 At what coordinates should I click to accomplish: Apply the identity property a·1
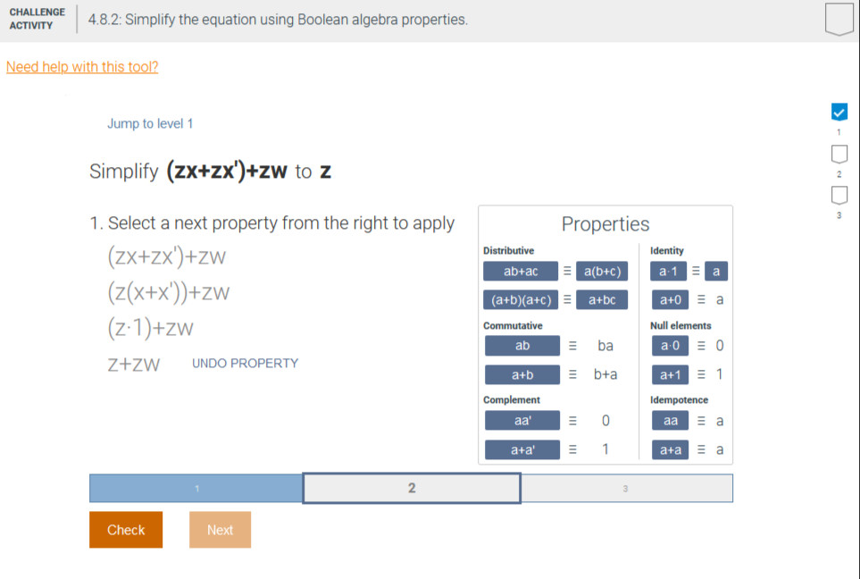[669, 270]
